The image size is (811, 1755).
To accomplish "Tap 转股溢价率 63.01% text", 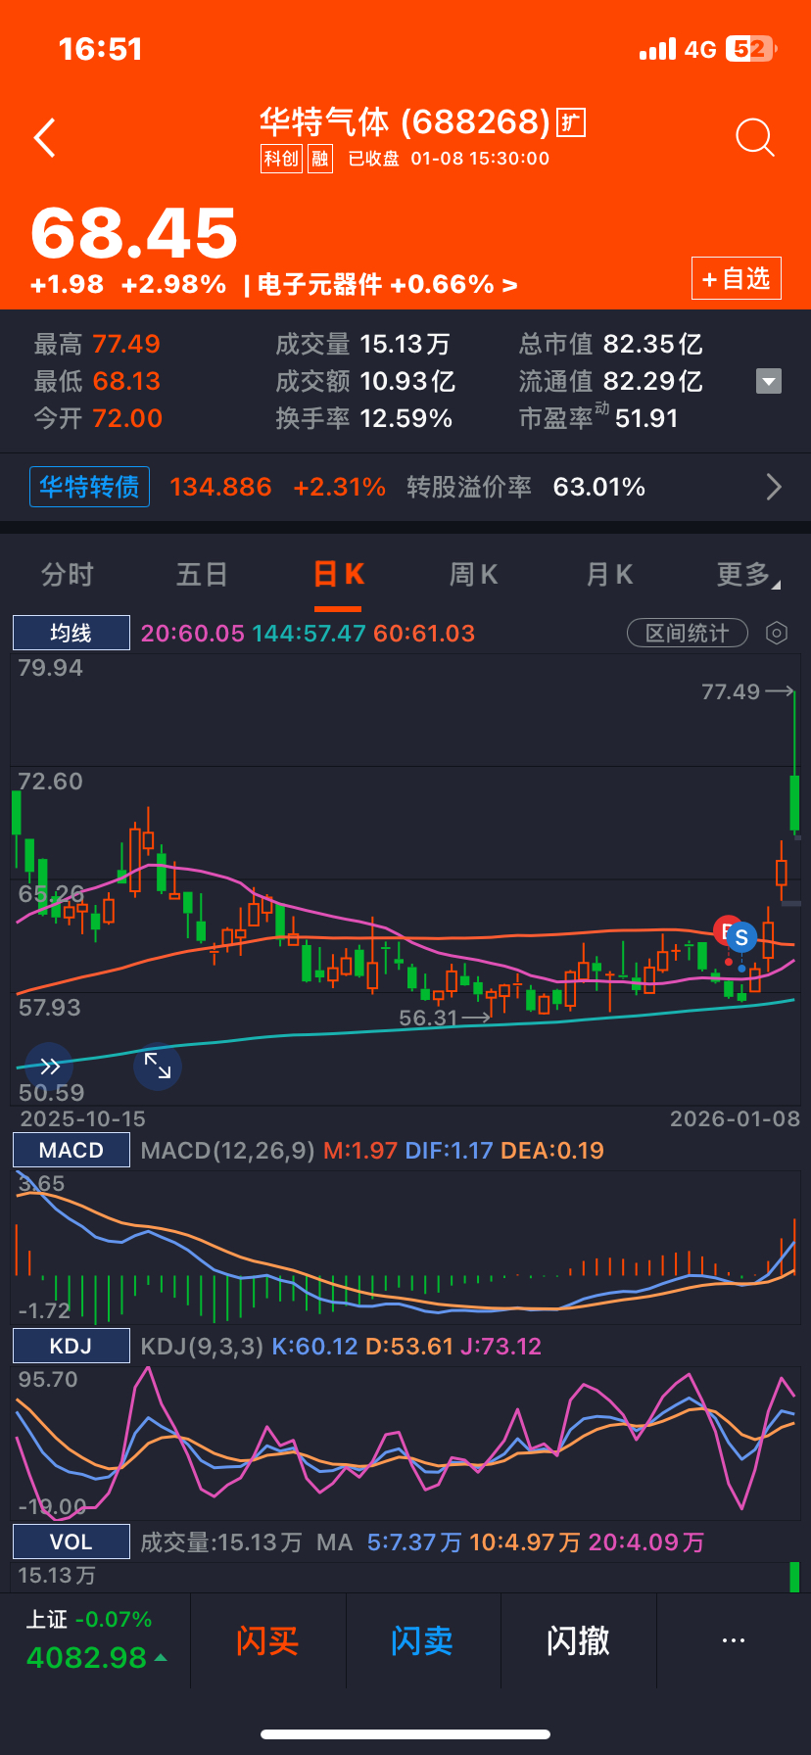I will pos(526,487).
